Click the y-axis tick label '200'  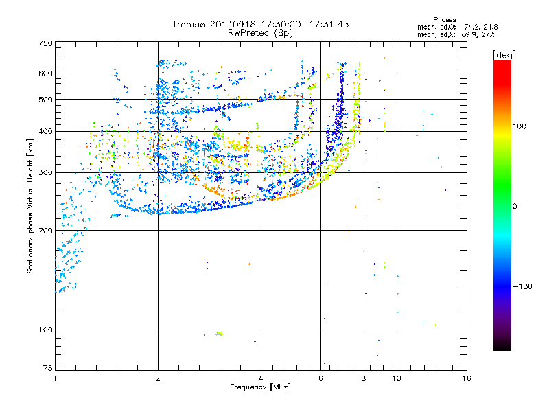tap(45, 231)
